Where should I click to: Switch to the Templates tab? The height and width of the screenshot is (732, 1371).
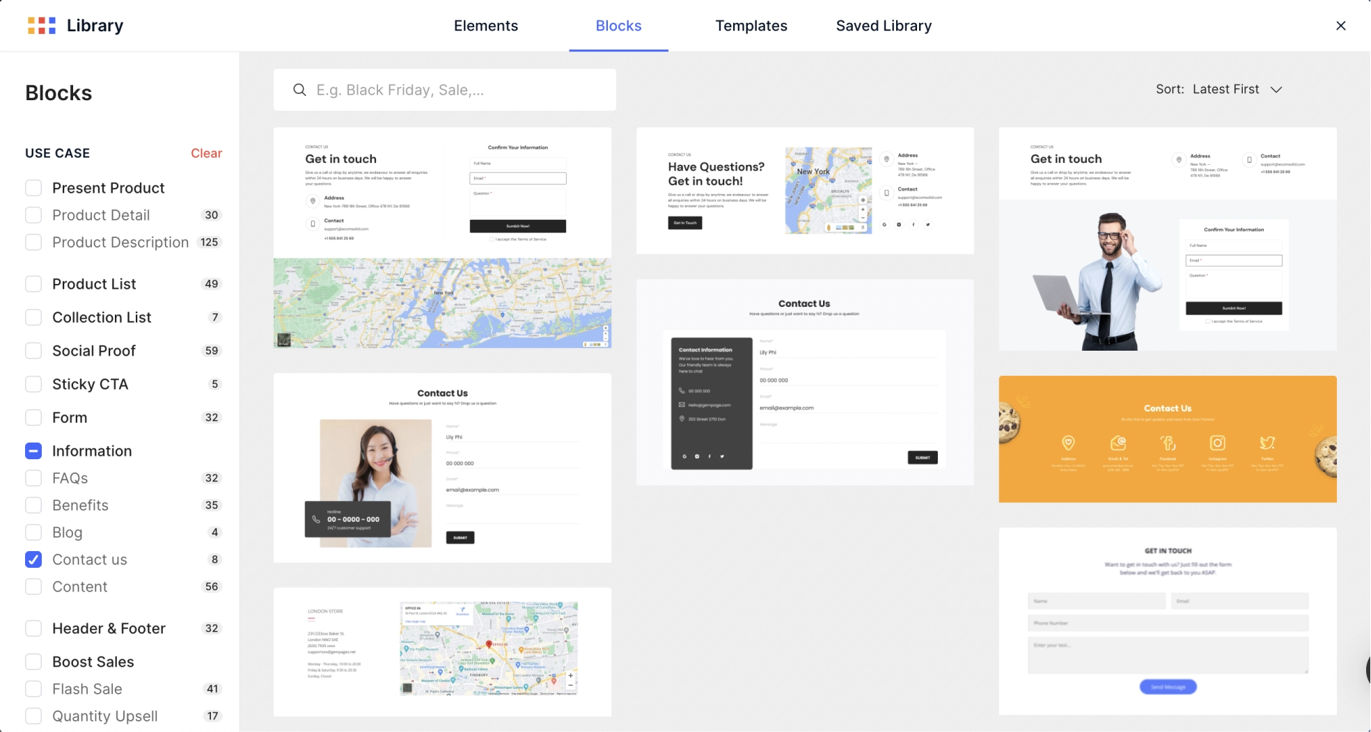tap(751, 26)
